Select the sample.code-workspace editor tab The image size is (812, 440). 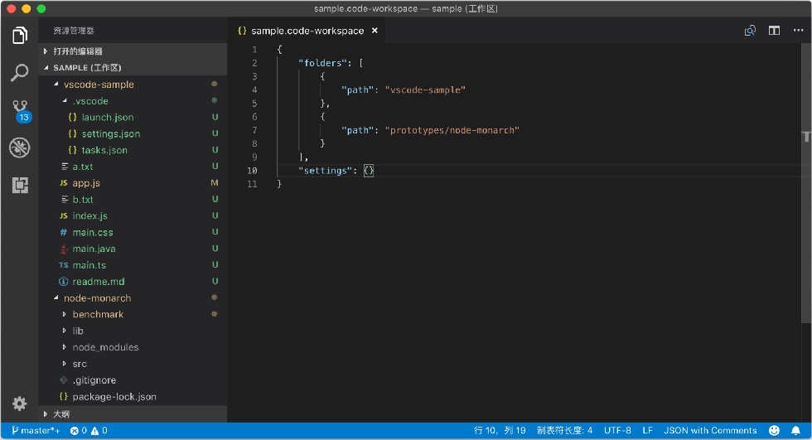pyautogui.click(x=307, y=31)
